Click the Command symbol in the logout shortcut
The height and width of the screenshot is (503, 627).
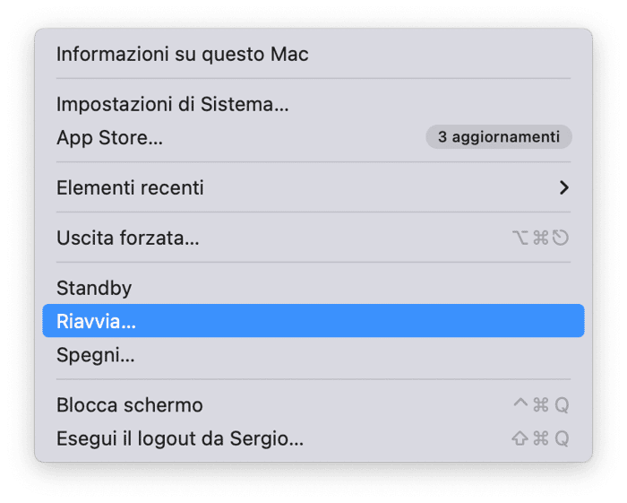click(x=541, y=438)
